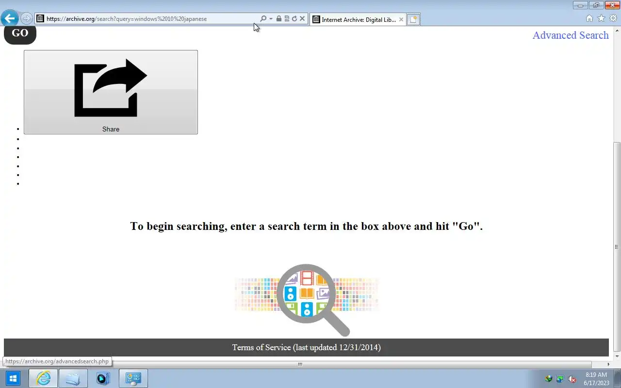Click the vertical scrollbar thumb
Image resolution: width=621 pixels, height=388 pixels.
(x=617, y=247)
